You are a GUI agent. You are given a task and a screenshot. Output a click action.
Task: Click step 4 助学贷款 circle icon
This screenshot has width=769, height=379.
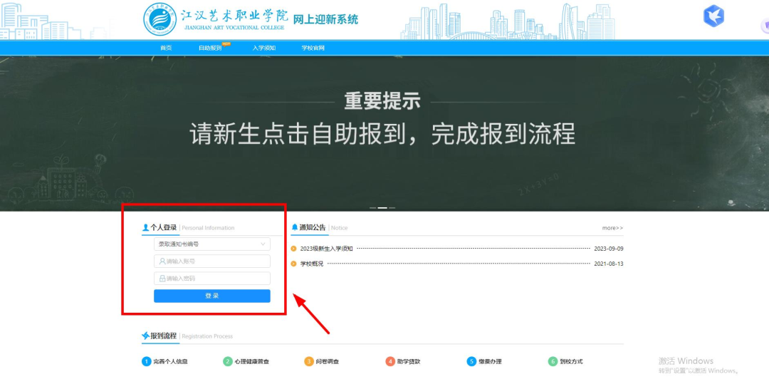point(390,361)
